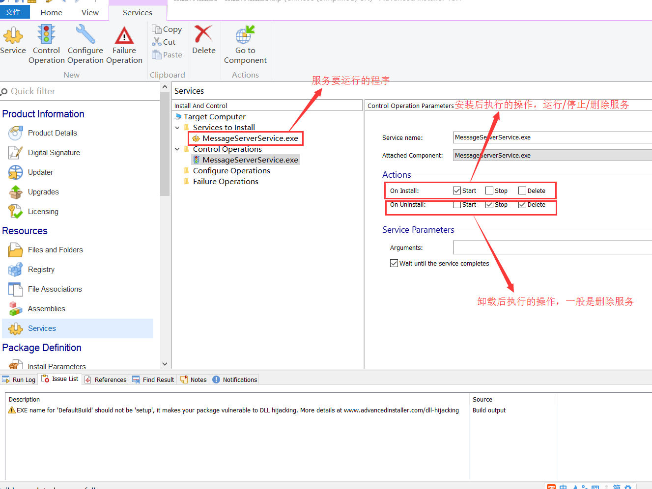The width and height of the screenshot is (652, 489).
Task: Click warning icon of the EXE name issue
Action: click(x=12, y=410)
